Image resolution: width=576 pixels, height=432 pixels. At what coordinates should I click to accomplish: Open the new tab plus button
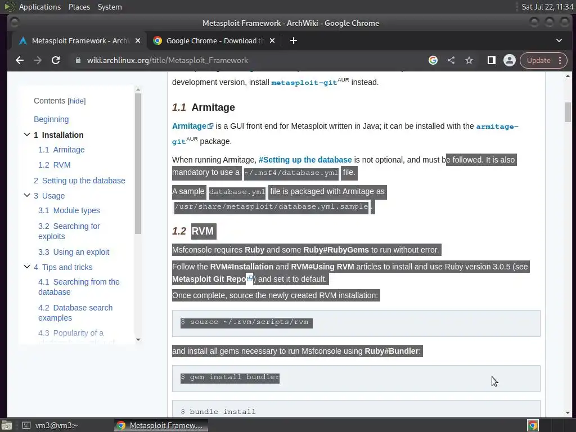294,40
